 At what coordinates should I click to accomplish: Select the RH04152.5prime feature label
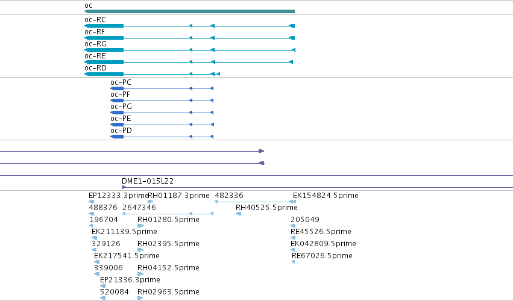pyautogui.click(x=168, y=268)
